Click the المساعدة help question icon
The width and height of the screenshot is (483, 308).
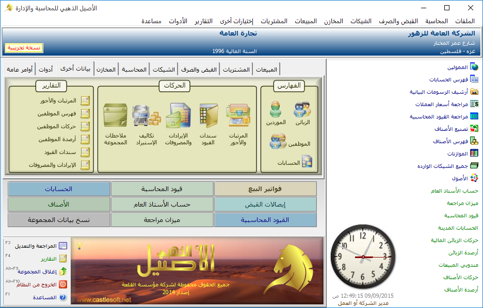click(x=63, y=297)
